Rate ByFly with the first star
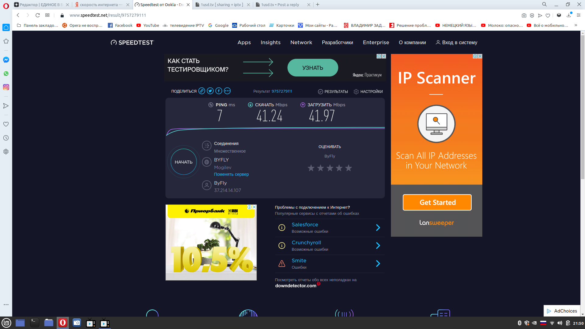 pos(311,168)
